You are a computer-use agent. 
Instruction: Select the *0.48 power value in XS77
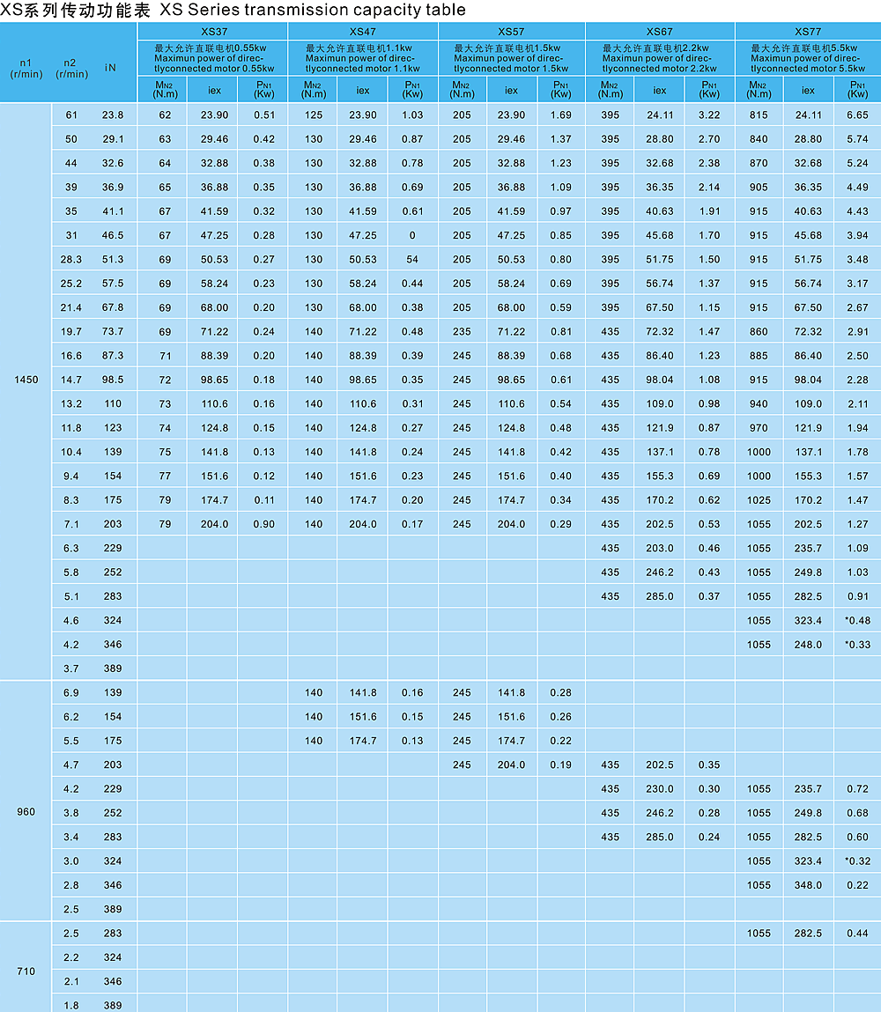point(857,620)
